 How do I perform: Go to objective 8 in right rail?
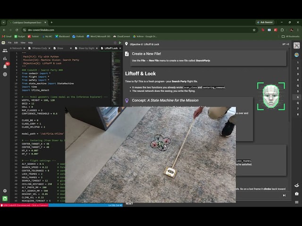(x=298, y=114)
